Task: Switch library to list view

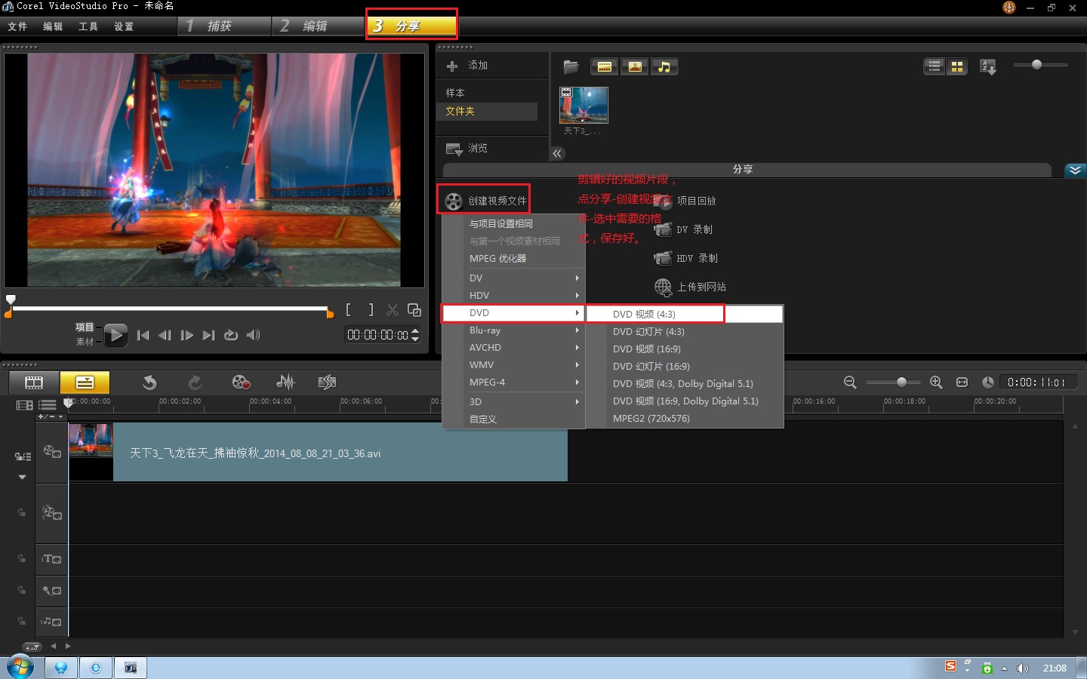Action: click(x=935, y=67)
